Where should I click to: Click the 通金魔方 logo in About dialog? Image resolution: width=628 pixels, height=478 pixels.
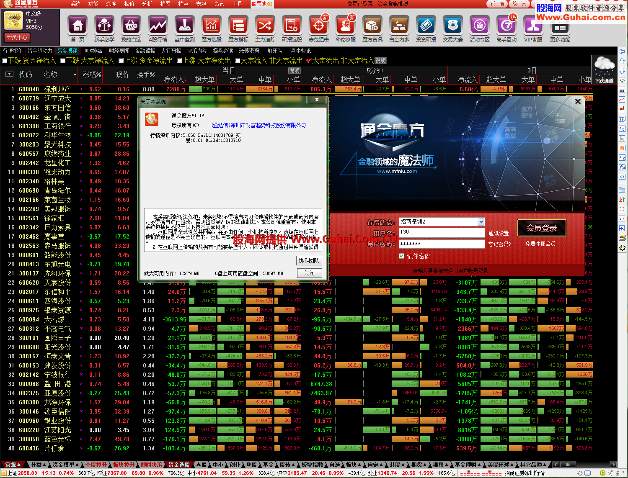[152, 119]
